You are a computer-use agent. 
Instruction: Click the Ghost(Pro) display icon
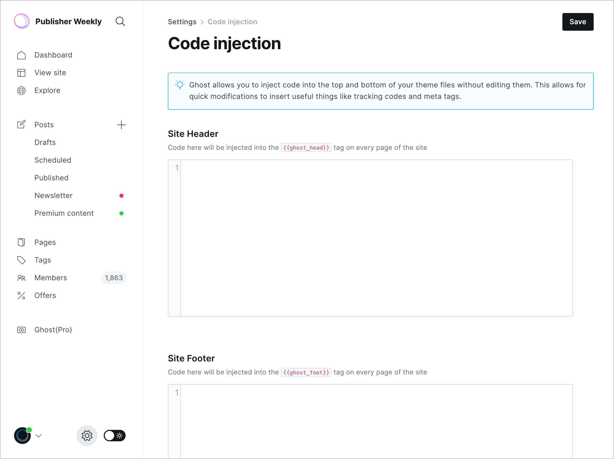(21, 330)
